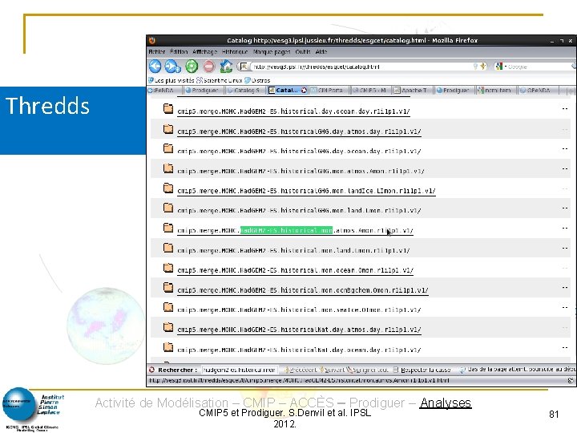This screenshot has width=577, height=433.
Task: Click folder icon of historical.mon.seaIce.OImon row
Action: point(168,307)
